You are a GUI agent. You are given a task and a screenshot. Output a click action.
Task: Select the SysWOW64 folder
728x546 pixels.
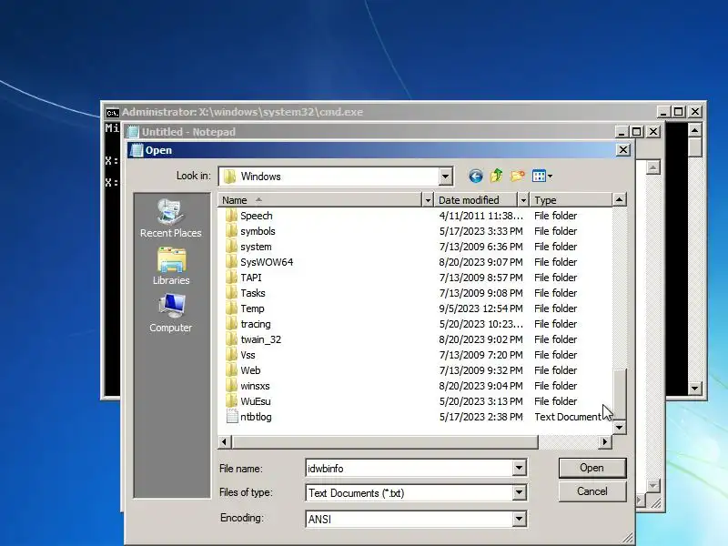coord(267,262)
